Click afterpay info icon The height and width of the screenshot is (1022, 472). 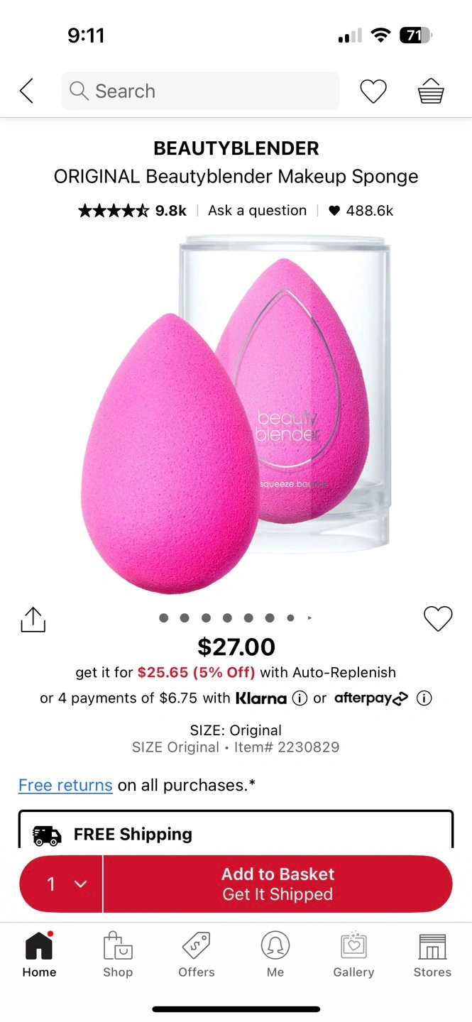click(424, 698)
